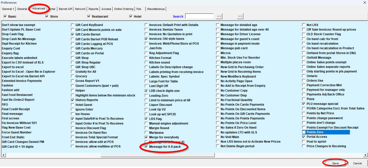Open the Online Ordering tab
Viewport: 368px width, 168px height.
click(x=124, y=9)
